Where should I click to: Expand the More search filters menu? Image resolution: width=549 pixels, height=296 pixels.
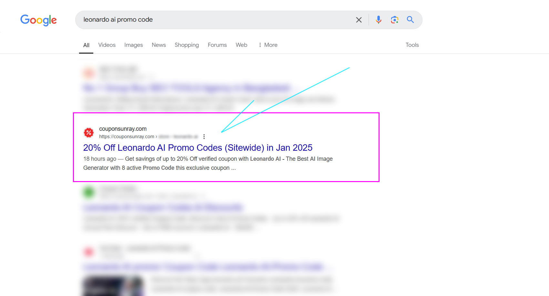click(268, 45)
